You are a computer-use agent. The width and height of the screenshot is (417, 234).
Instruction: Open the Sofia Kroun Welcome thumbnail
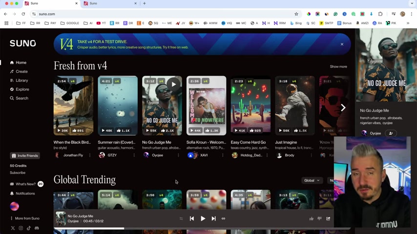point(207,106)
